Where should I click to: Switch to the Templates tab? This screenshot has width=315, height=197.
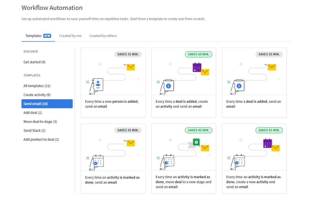coord(34,36)
